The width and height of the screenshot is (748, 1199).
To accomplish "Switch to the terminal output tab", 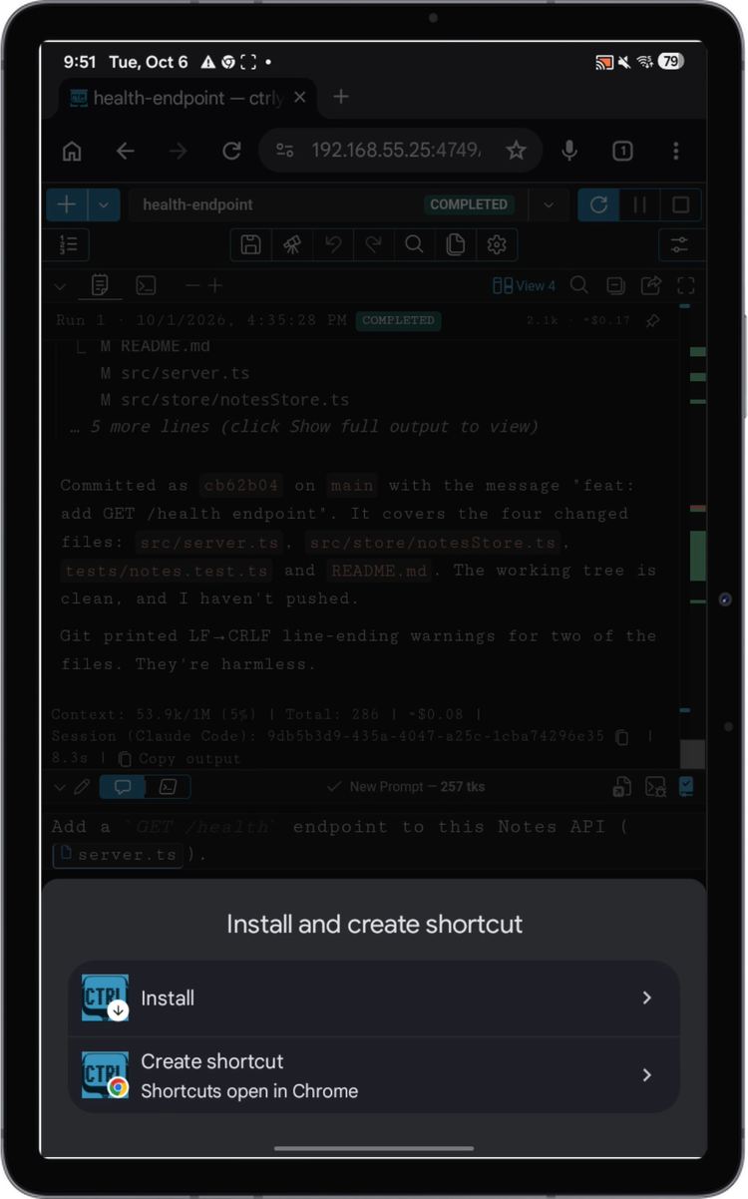I will (x=146, y=285).
